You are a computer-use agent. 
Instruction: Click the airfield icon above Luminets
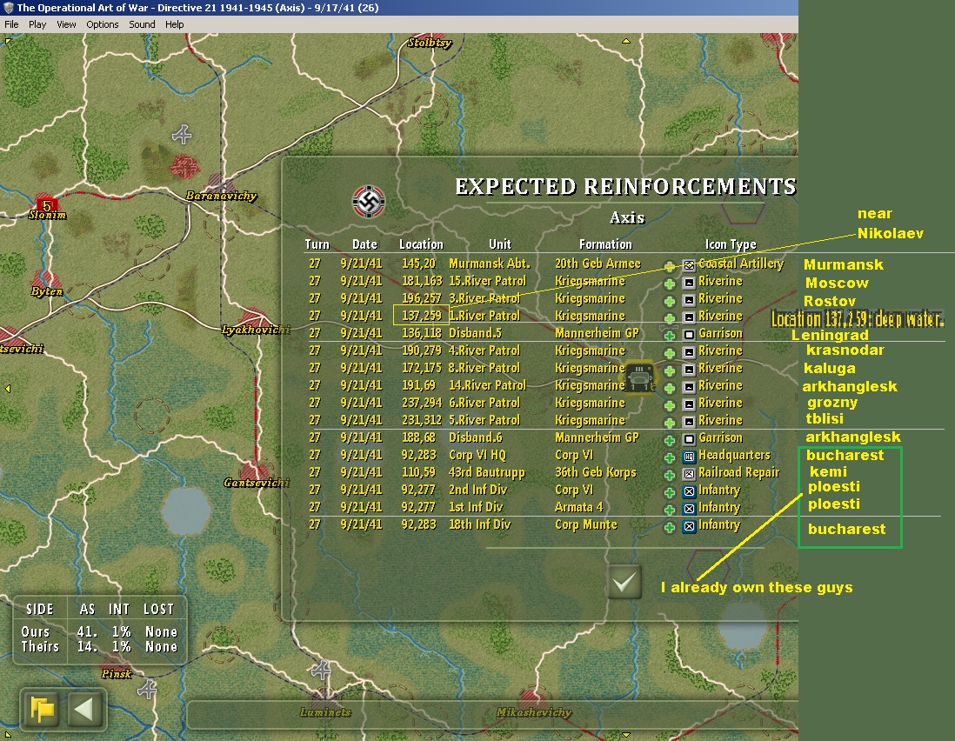point(321,670)
